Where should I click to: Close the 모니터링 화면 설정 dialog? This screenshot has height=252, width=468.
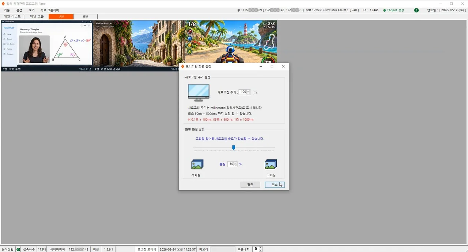283,66
